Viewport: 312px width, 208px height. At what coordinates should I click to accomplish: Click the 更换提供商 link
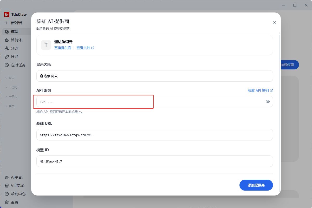tap(63, 48)
